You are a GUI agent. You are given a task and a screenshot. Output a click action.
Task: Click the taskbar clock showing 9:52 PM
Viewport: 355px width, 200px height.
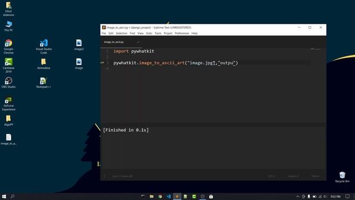coord(336,196)
